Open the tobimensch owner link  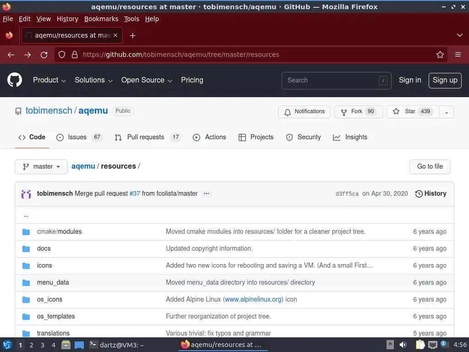coord(49,110)
